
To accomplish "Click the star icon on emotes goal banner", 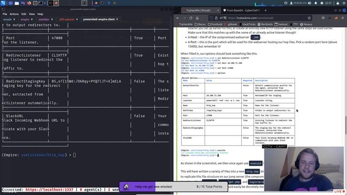I will click(126, 186).
